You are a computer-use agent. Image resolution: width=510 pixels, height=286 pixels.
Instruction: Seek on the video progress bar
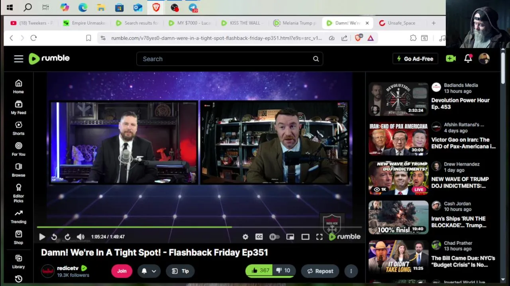[199, 227]
